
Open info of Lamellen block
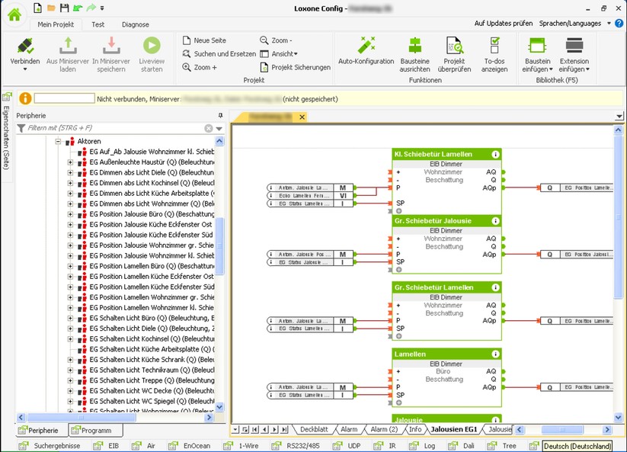[x=495, y=354]
